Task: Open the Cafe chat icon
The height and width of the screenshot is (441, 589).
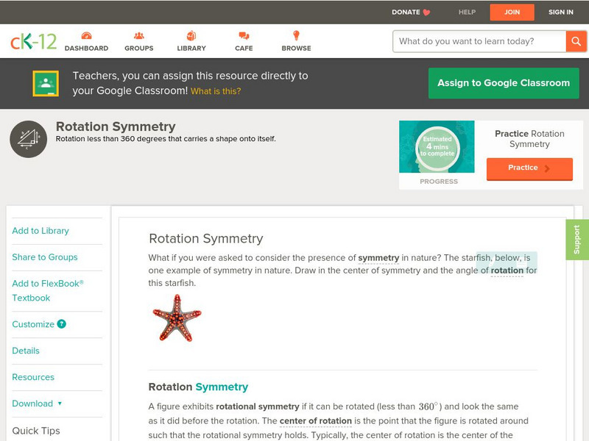Action: tap(244, 36)
